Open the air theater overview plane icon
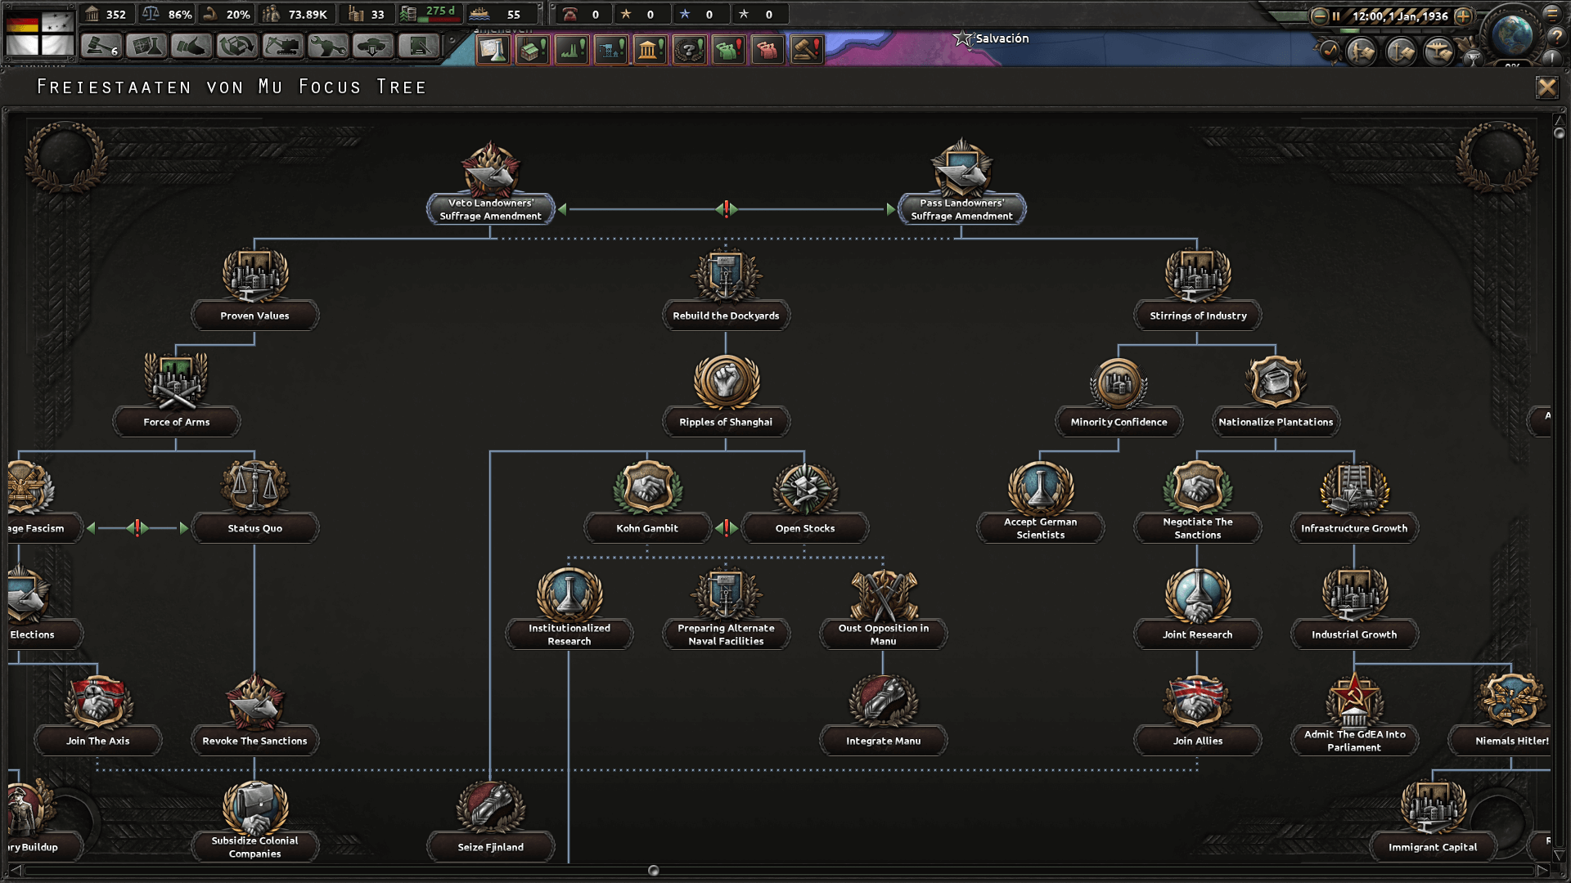The height and width of the screenshot is (883, 1571). click(1438, 52)
